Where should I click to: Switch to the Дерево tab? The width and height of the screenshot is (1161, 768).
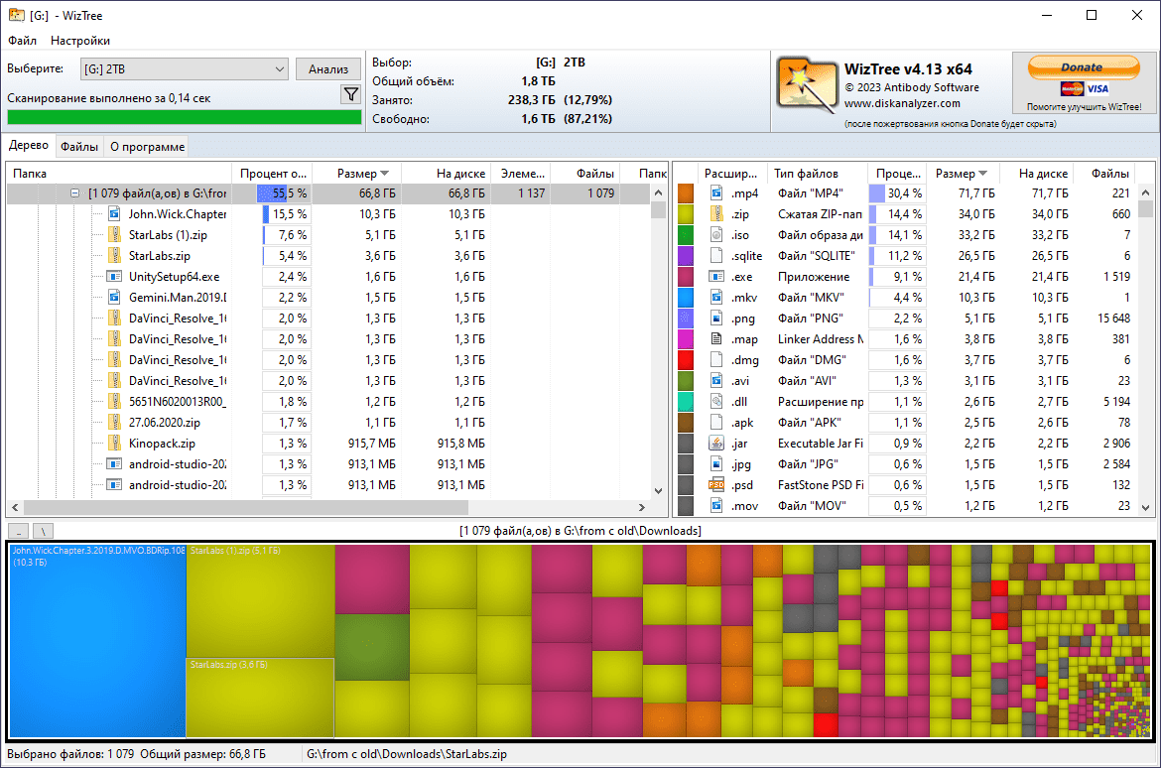click(x=28, y=145)
